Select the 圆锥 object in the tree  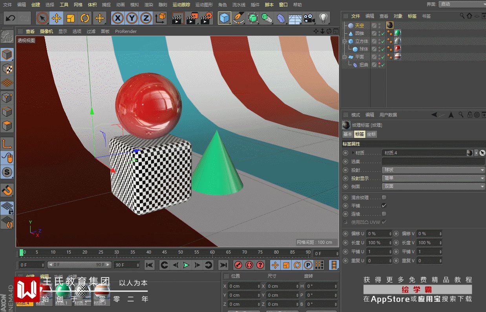point(359,33)
